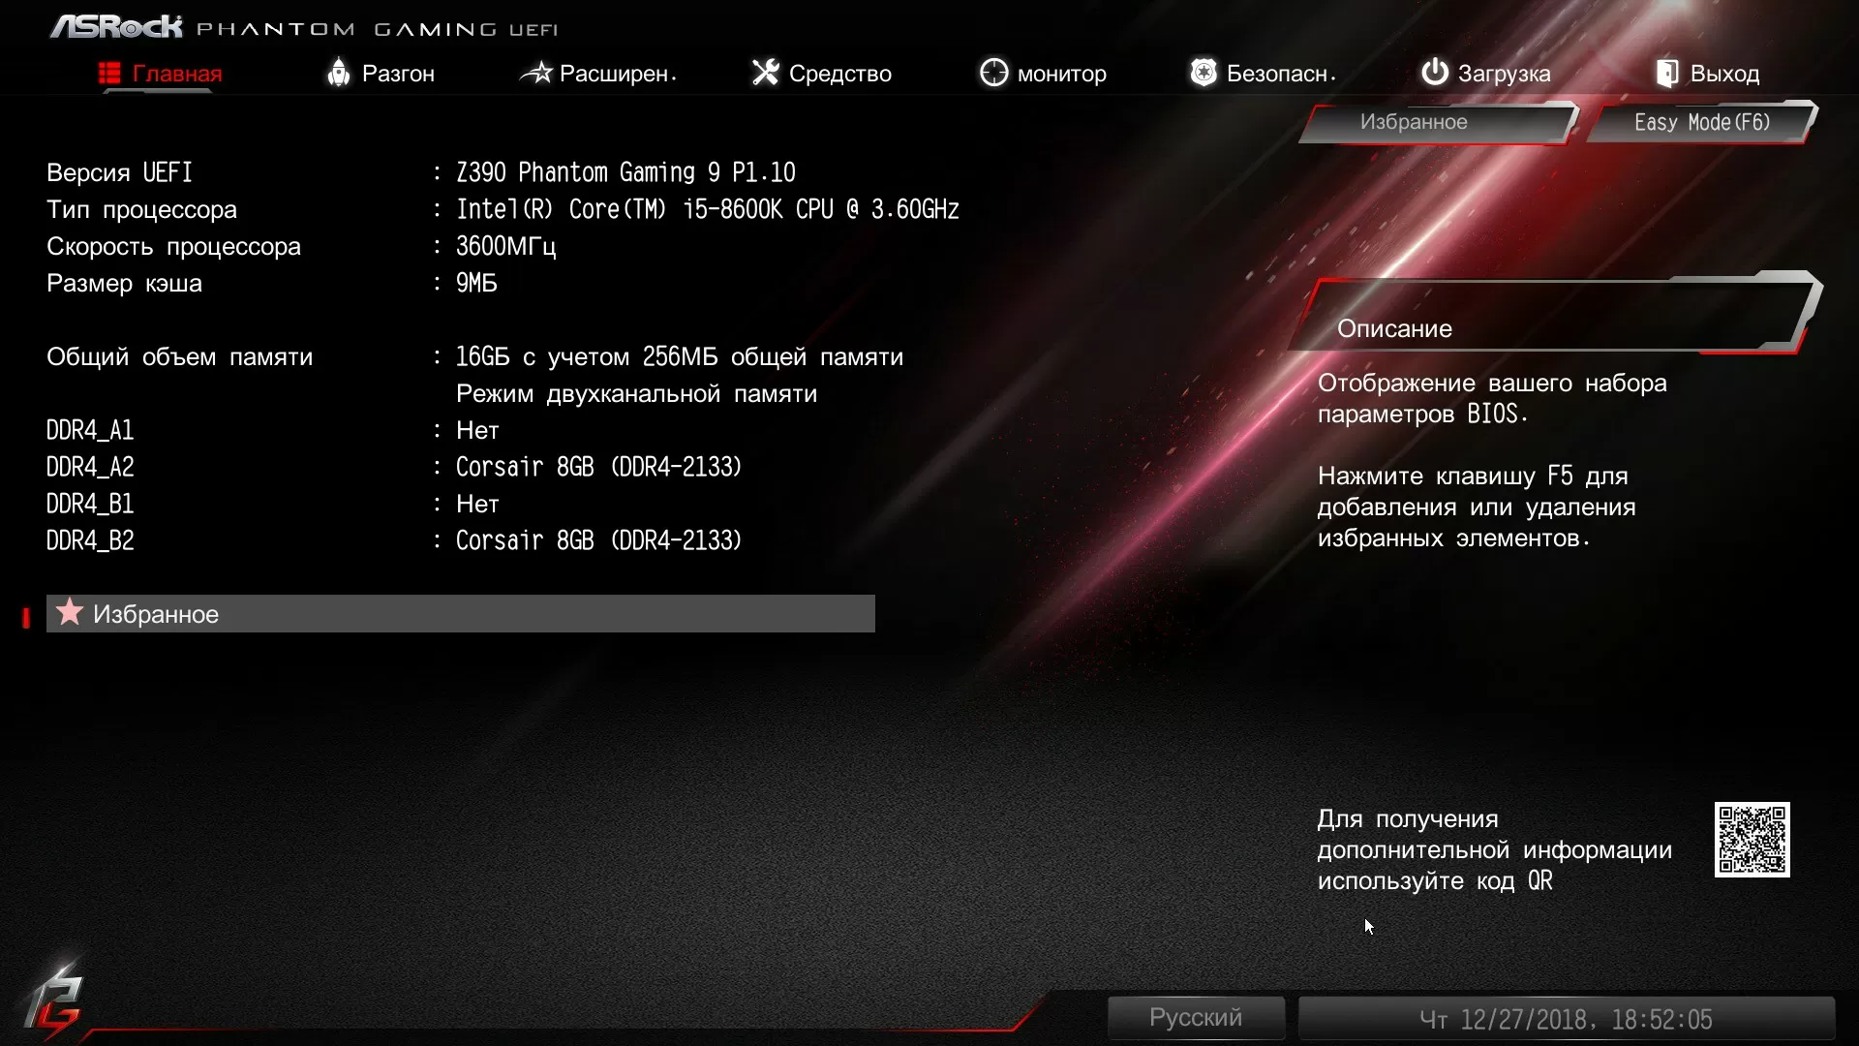Click the shield icon for Безопасн.

1204,73
